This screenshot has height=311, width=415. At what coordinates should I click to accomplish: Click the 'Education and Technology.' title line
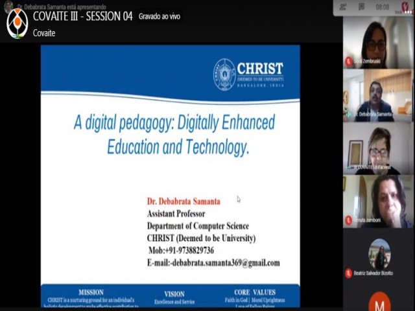click(178, 147)
